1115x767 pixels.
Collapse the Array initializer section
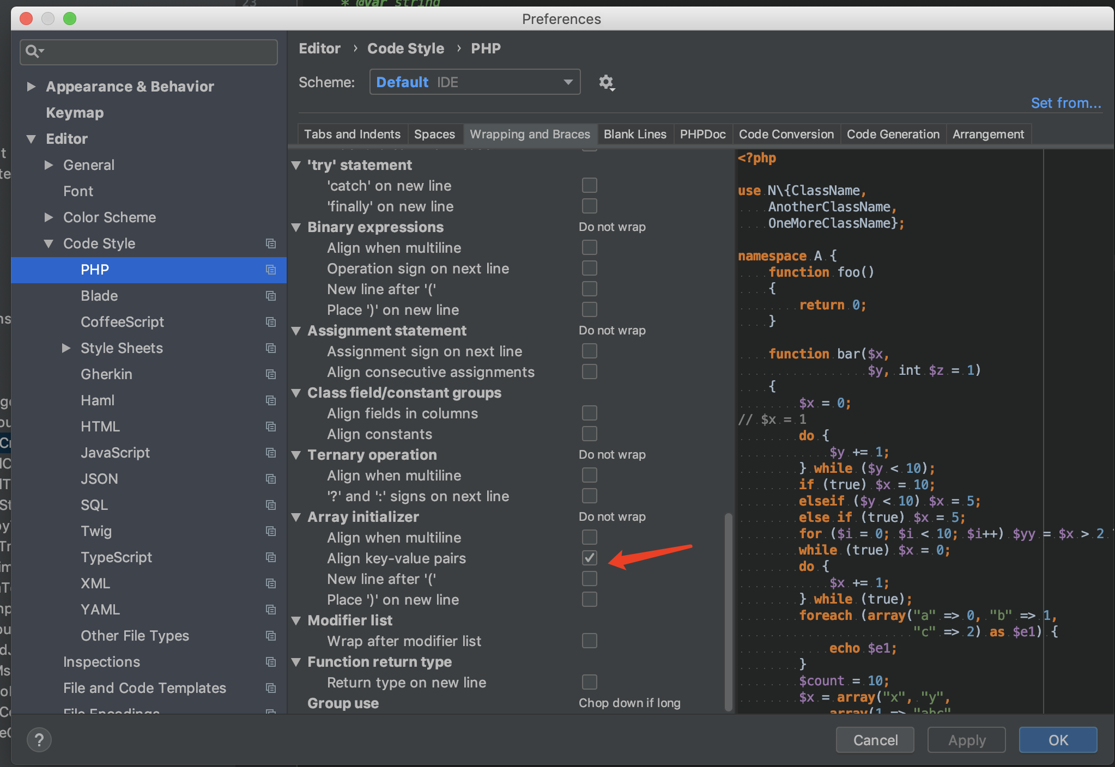(296, 517)
